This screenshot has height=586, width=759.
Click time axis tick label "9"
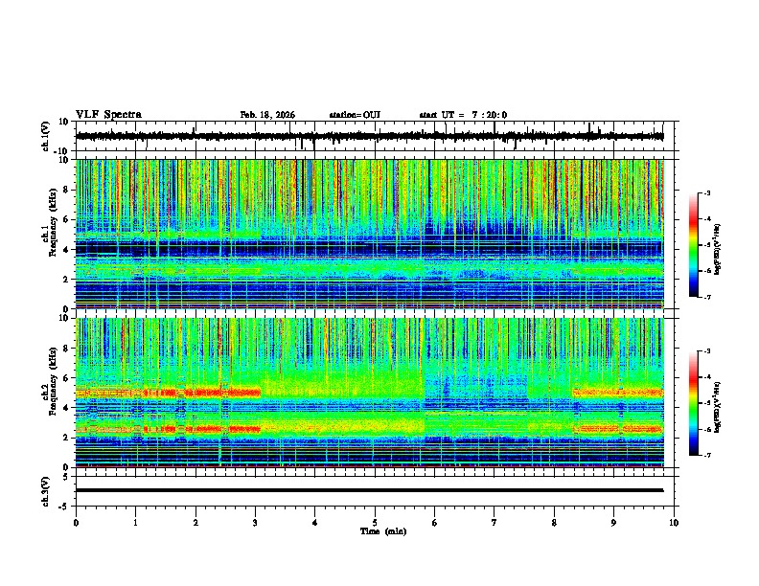[613, 523]
